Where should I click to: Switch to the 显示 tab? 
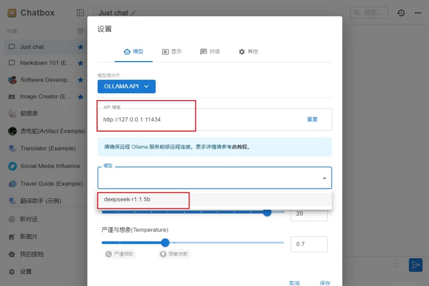pyautogui.click(x=172, y=52)
